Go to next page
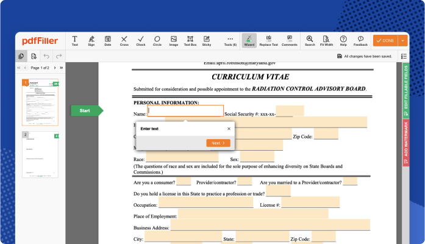The image size is (425, 244). click(55, 68)
